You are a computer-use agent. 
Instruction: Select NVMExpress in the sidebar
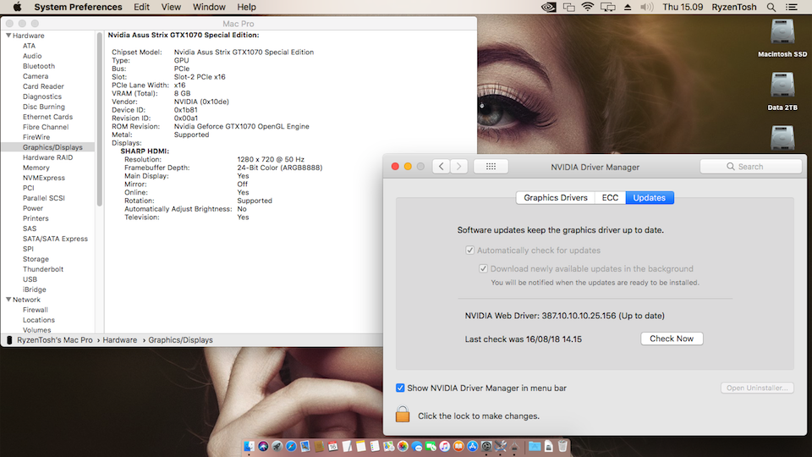44,178
